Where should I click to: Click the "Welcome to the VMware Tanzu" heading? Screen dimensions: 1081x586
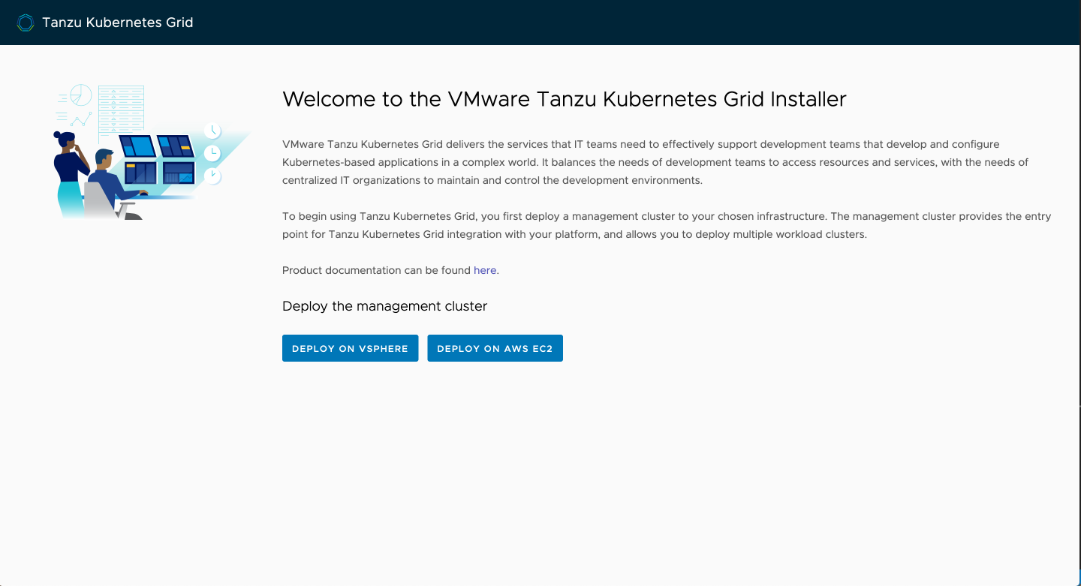(564, 99)
